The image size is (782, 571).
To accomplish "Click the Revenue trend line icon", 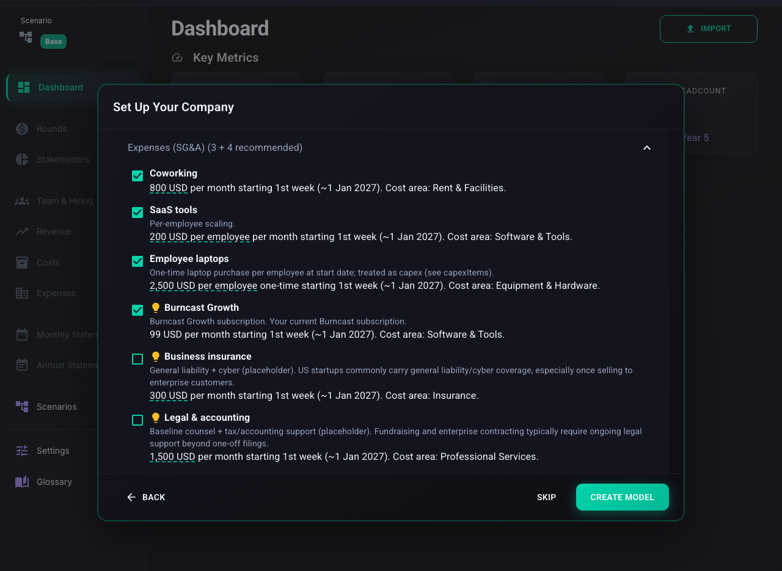I will coord(22,231).
